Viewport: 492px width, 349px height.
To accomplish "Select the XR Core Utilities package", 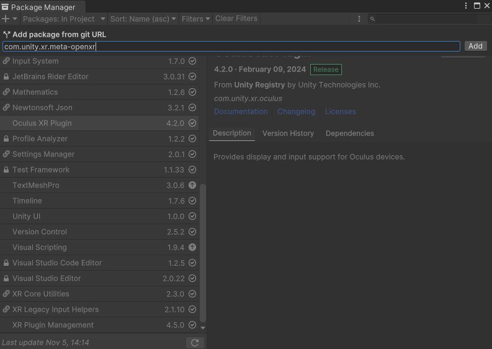I will [99, 294].
